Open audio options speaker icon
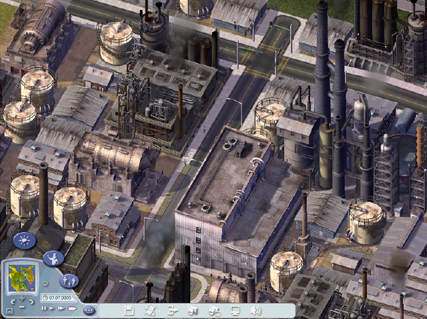The width and height of the screenshot is (427, 319). (x=256, y=310)
